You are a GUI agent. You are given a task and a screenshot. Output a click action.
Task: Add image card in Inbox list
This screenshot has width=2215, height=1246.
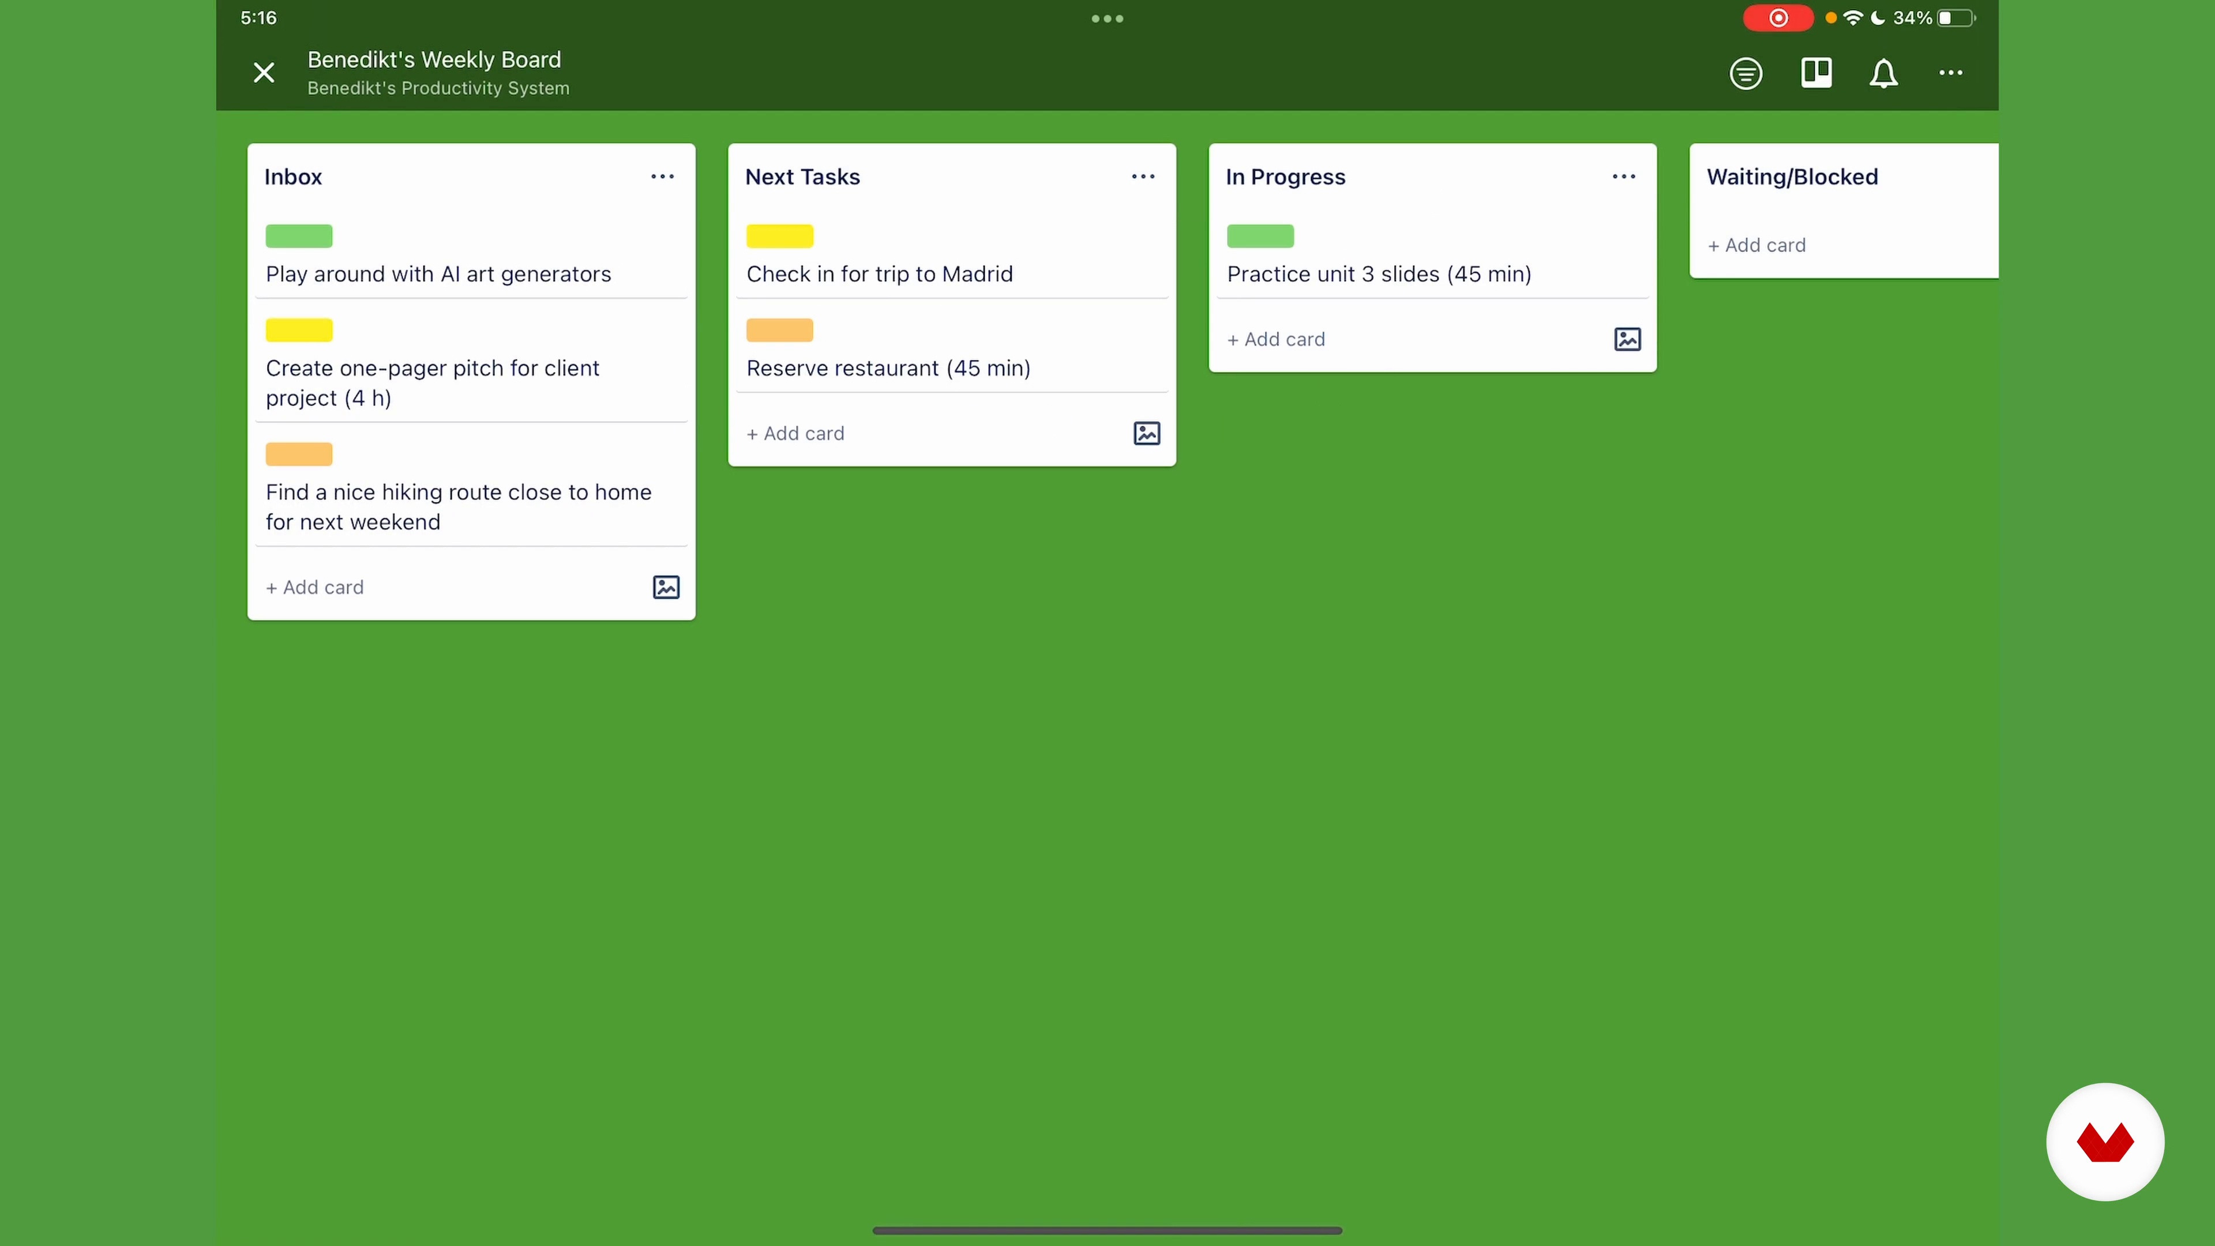pyautogui.click(x=666, y=587)
